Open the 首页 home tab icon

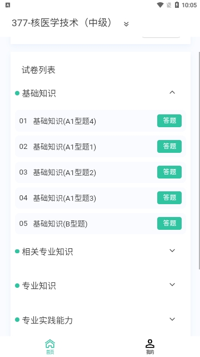[x=50, y=344]
